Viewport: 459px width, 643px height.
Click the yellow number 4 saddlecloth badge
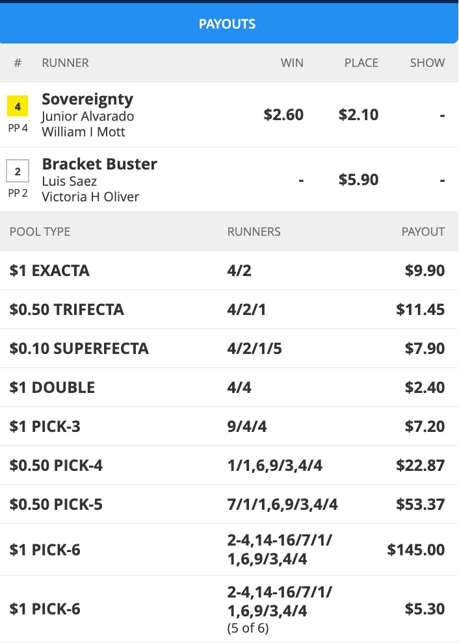point(18,107)
